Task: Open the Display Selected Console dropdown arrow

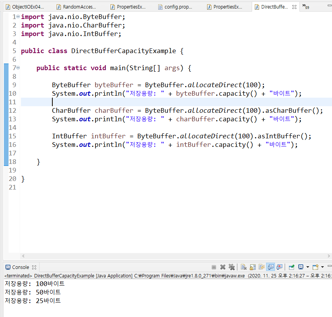Action: pyautogui.click(x=308, y=267)
